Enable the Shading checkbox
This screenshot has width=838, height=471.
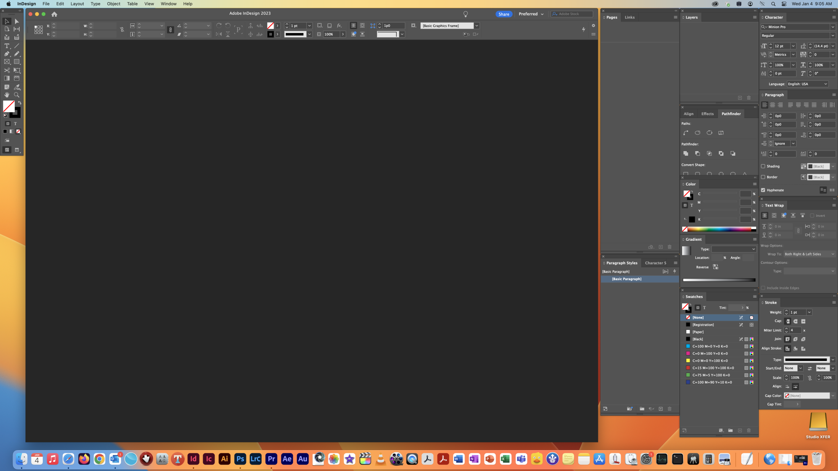coord(763,166)
